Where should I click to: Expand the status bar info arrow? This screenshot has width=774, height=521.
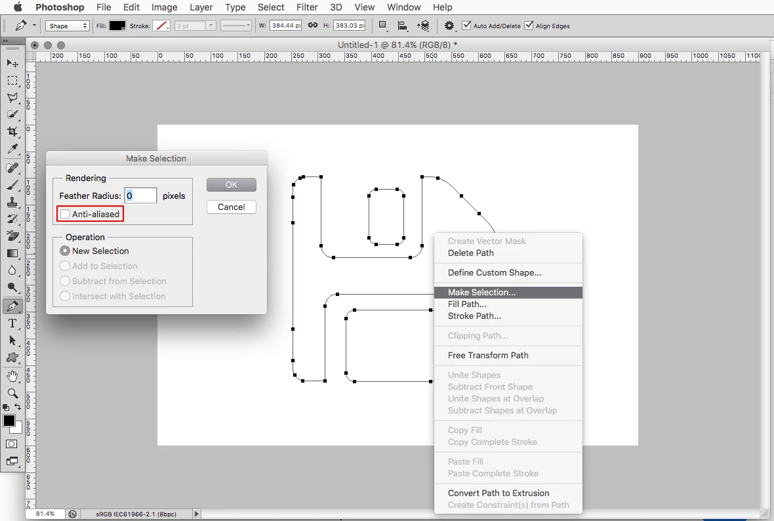(197, 514)
